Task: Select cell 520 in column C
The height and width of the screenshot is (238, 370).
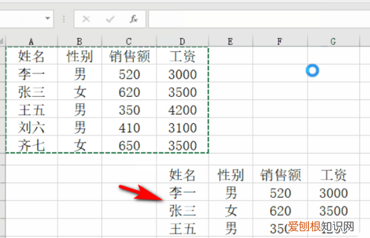Action: pos(129,73)
